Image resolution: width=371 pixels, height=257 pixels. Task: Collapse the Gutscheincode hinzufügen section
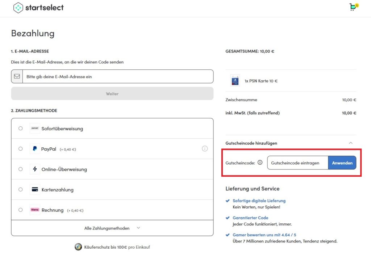tap(350, 143)
